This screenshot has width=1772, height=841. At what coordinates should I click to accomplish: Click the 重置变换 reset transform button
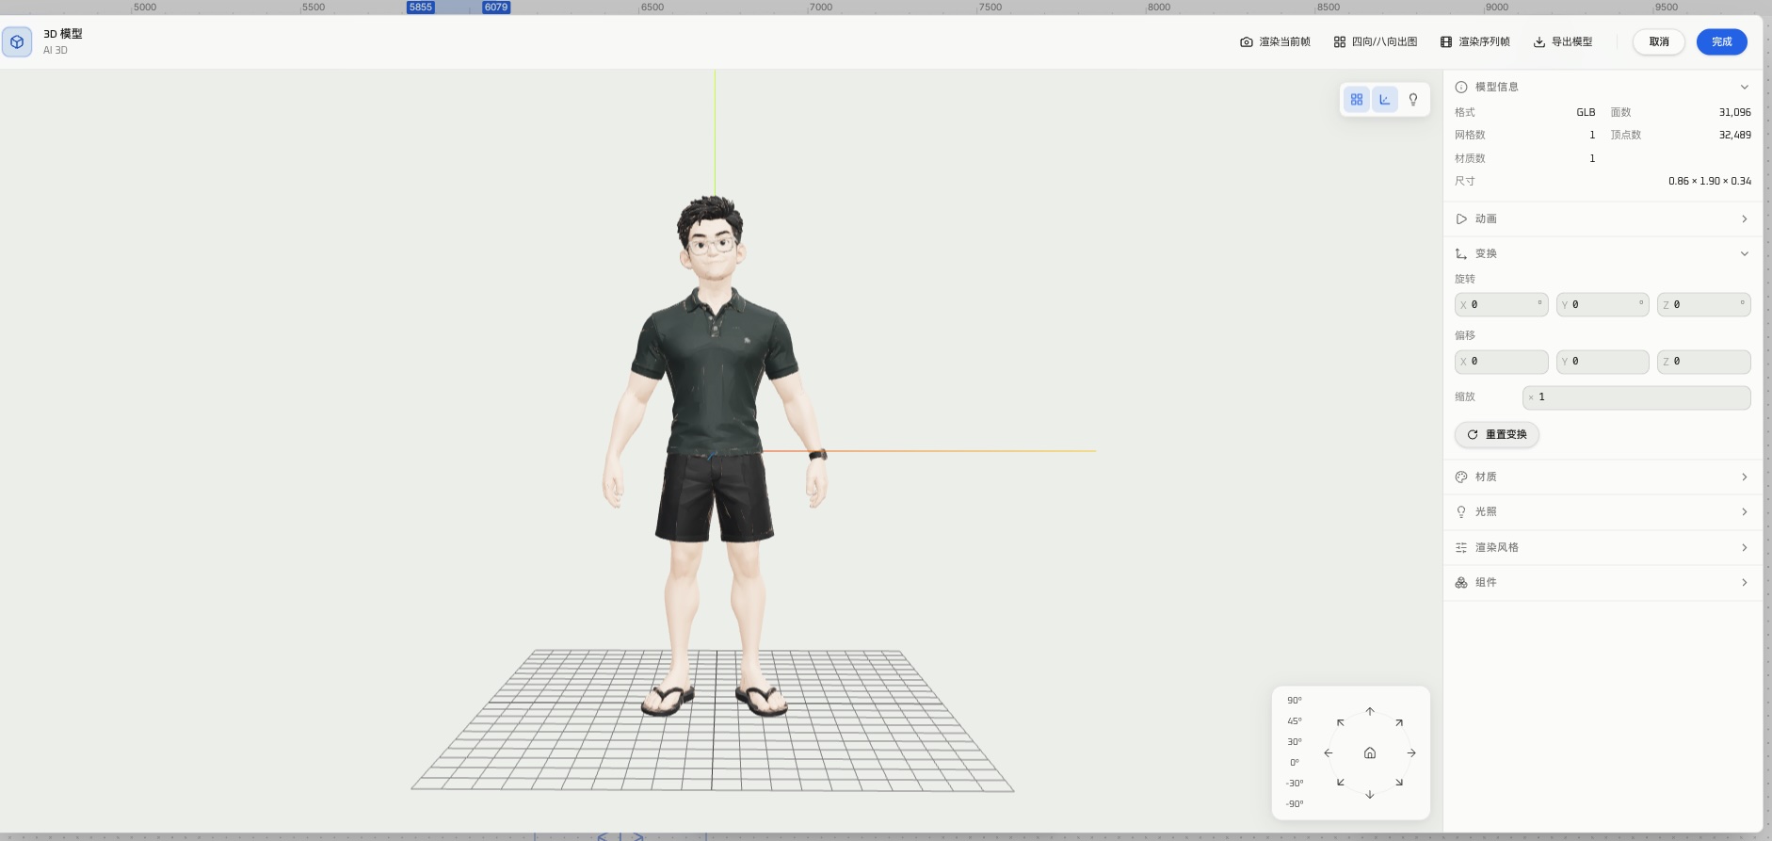[x=1497, y=434]
